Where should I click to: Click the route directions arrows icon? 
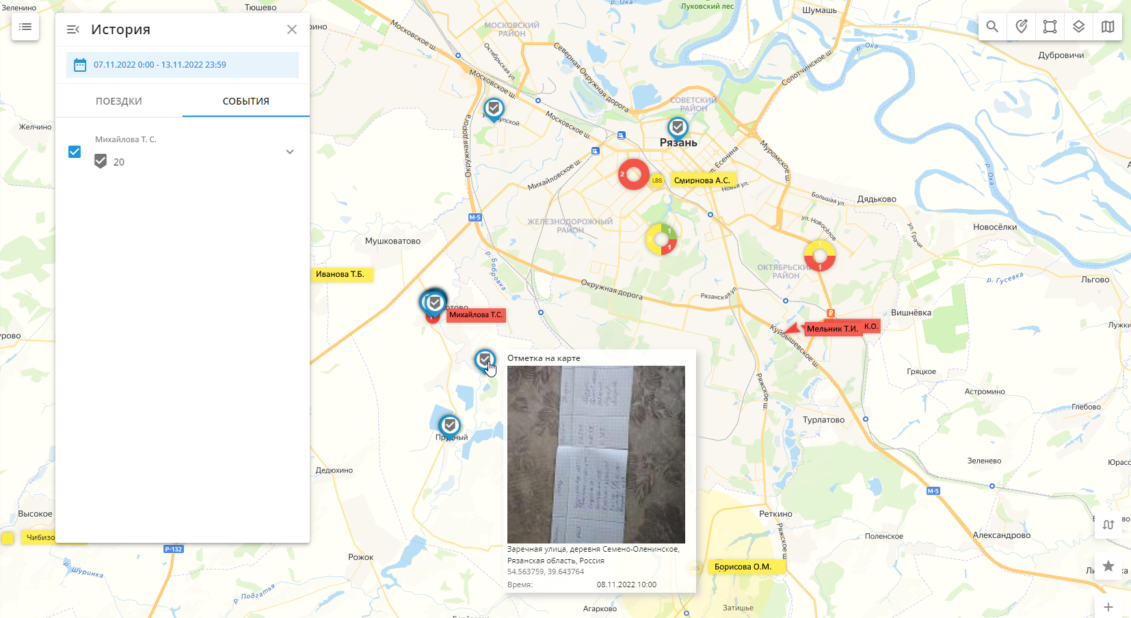click(1108, 524)
